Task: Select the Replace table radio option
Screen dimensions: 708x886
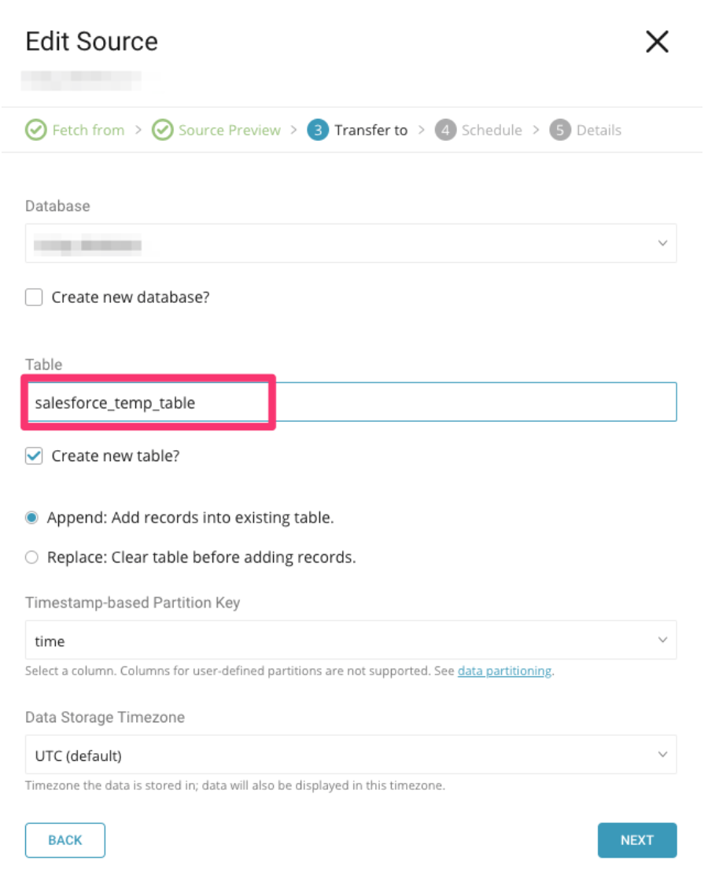Action: [31, 557]
